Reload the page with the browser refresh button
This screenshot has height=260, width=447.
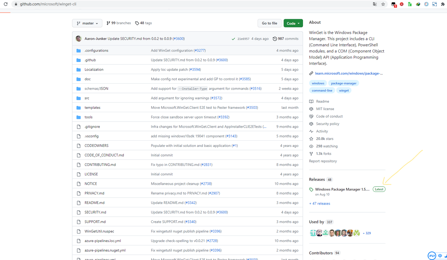6,4
